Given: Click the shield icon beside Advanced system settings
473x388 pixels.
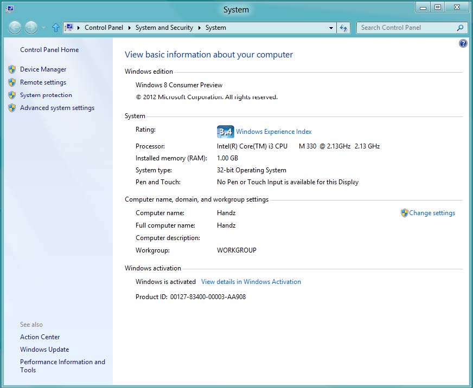Looking at the screenshot, I should click(12, 108).
